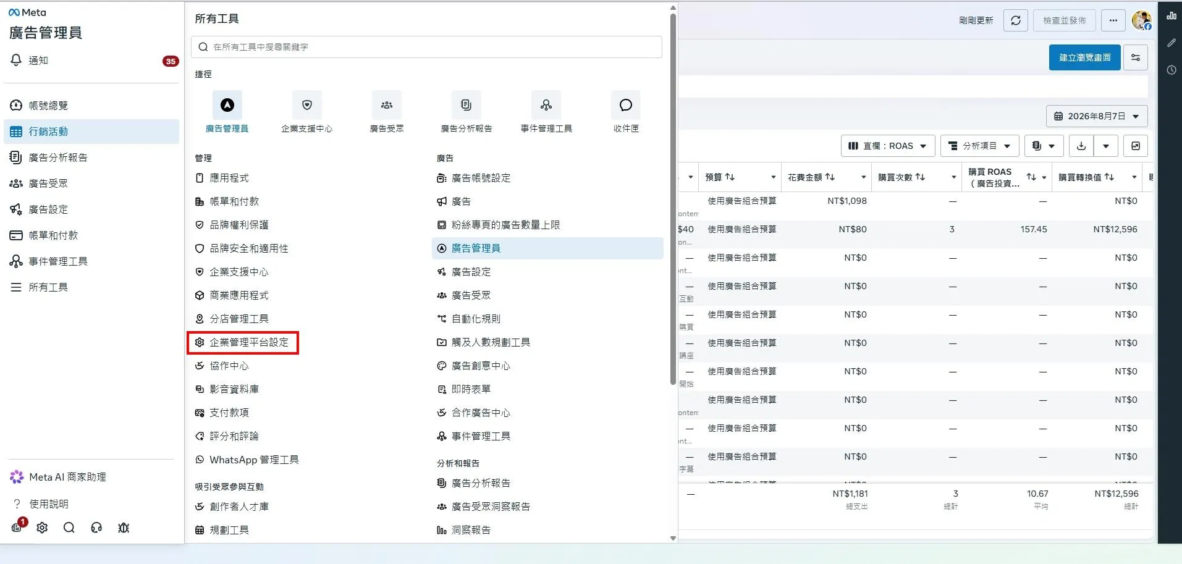Open 觸及人數規劃工具
1182x564 pixels.
click(483, 342)
